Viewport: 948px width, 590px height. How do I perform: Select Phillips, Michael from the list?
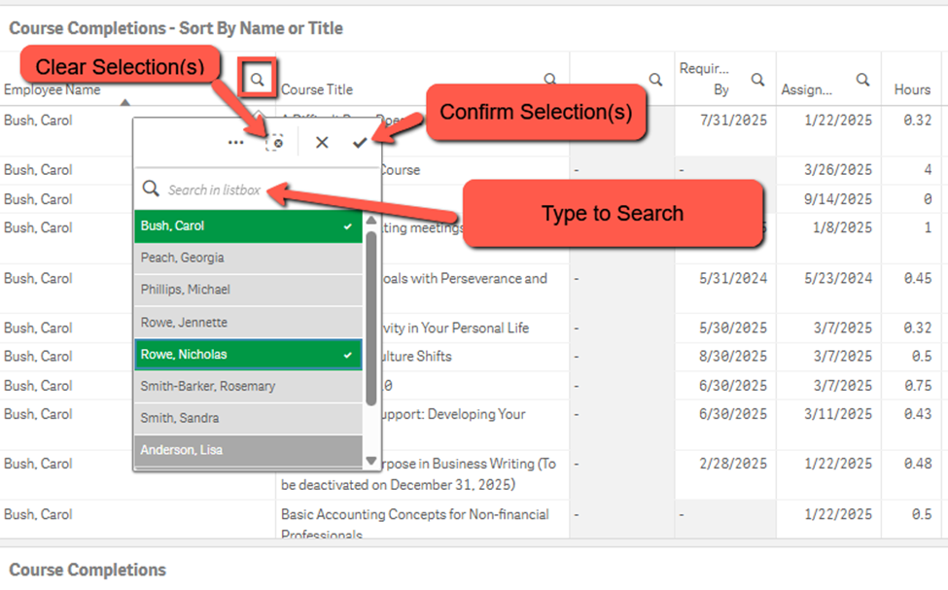tap(247, 290)
